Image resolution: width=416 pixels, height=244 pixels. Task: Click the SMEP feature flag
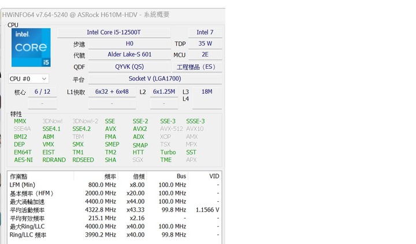click(x=112, y=145)
